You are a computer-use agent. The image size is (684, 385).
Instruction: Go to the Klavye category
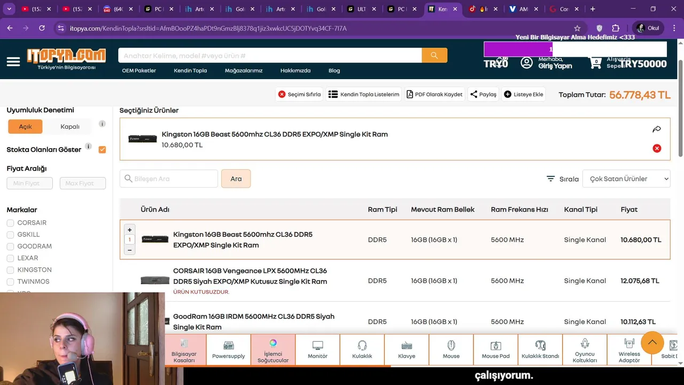[407, 350]
